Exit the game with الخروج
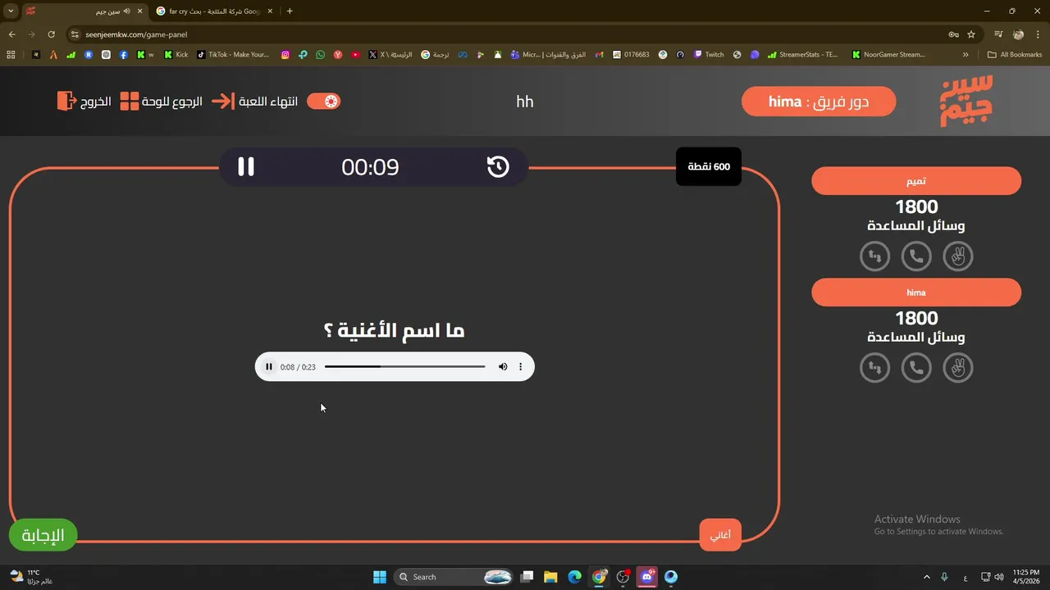The height and width of the screenshot is (590, 1050). (x=84, y=102)
